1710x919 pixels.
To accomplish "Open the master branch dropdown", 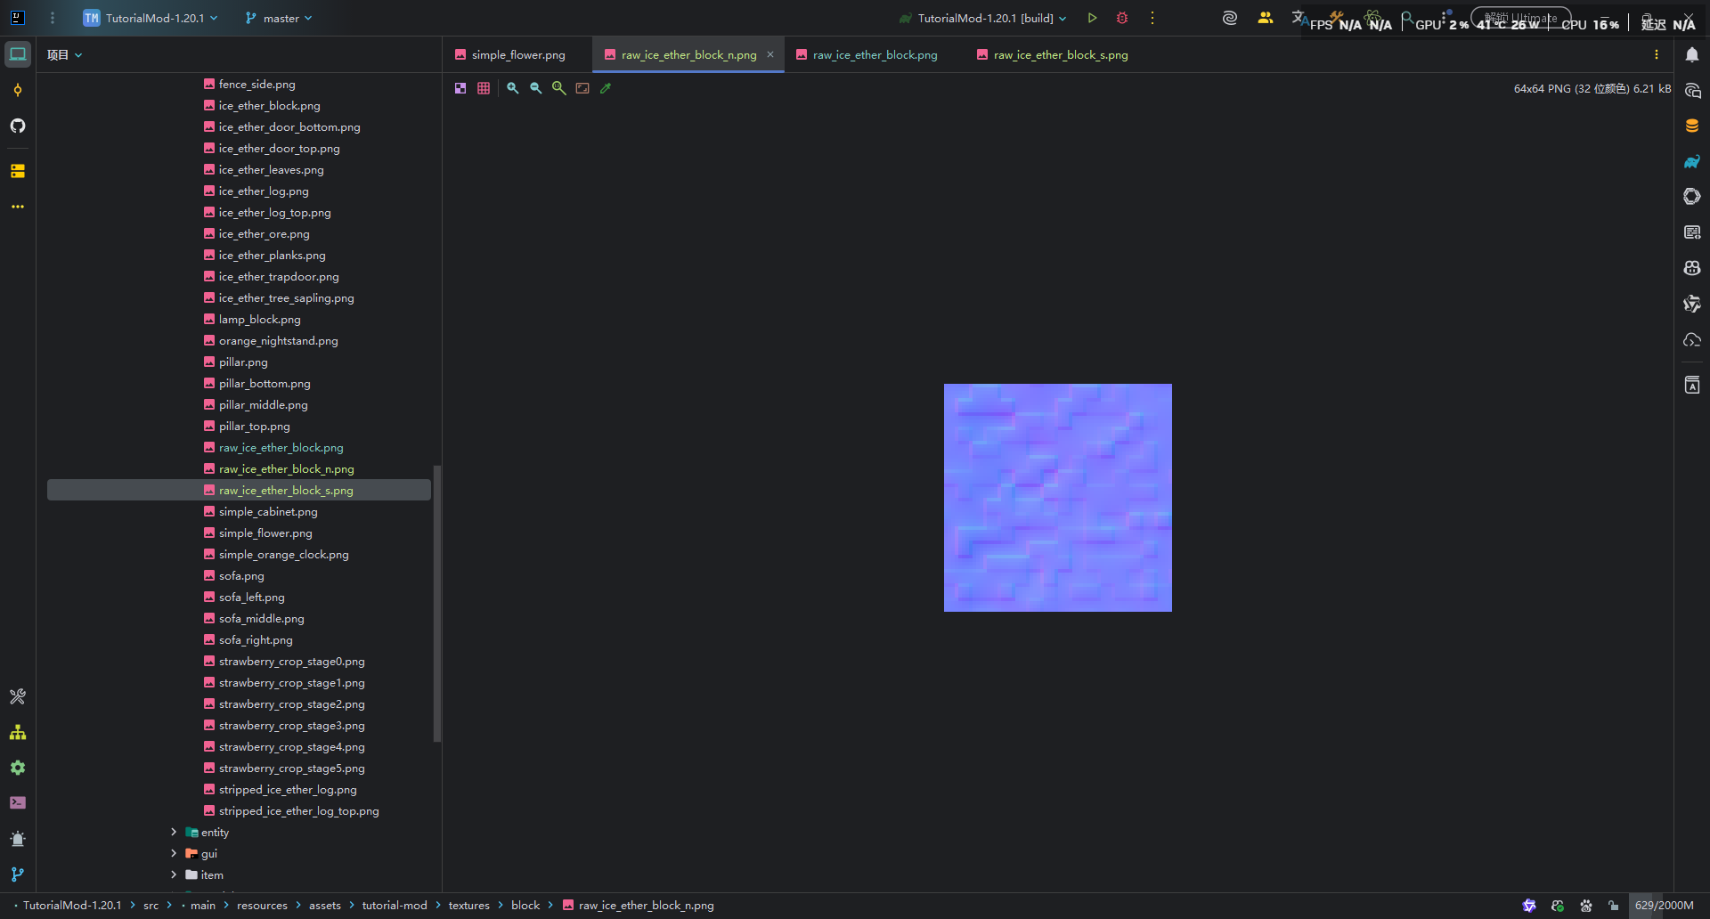I will 279,18.
